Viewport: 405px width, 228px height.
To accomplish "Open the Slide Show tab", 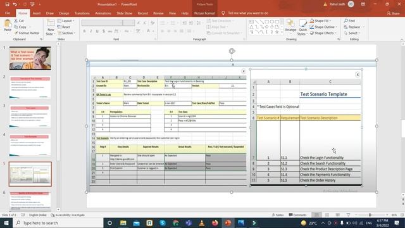I will 124,13.
